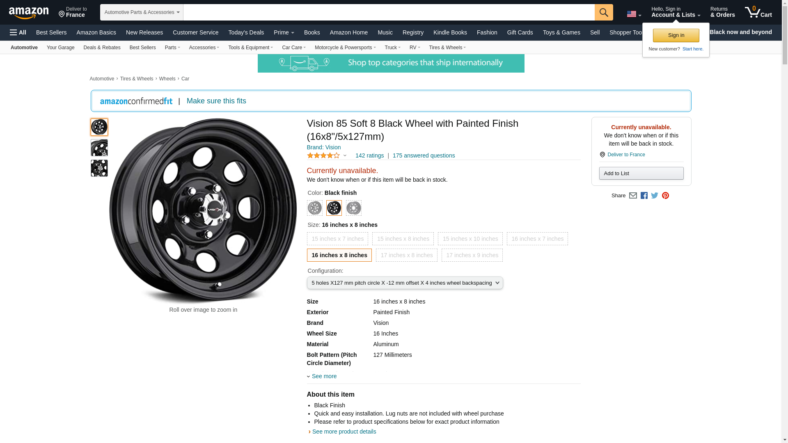The height and width of the screenshot is (443, 788).
Task: Select 16 inches x 7 inches option
Action: pyautogui.click(x=537, y=239)
